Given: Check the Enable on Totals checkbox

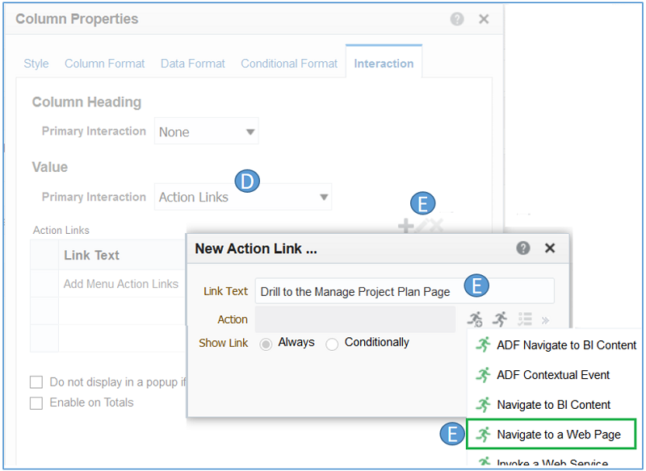Looking at the screenshot, I should coord(36,402).
